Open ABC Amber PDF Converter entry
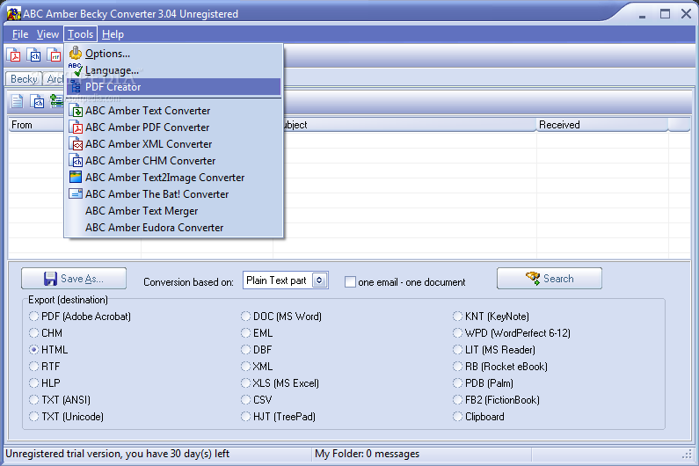 coord(174,127)
